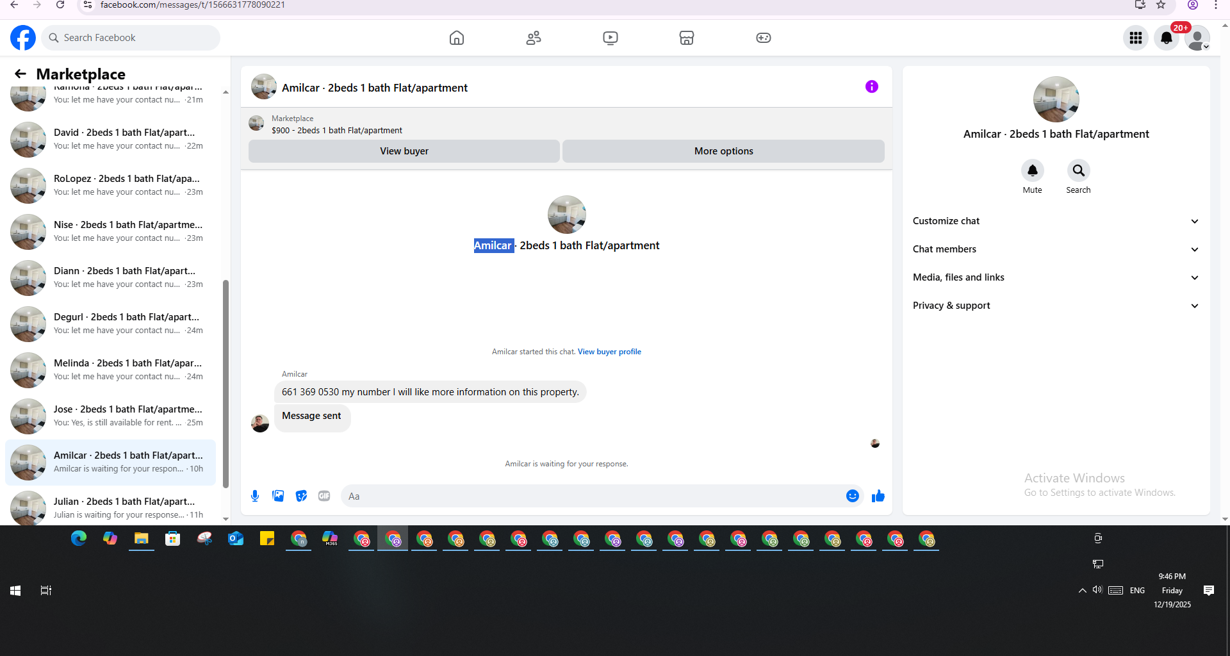Record a voice clip with the microphone icon
1230x656 pixels.
pyautogui.click(x=255, y=496)
